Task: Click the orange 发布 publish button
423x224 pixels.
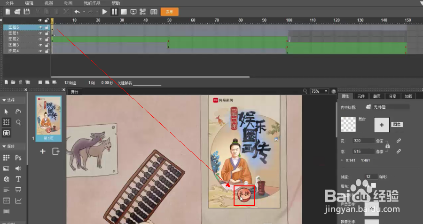Action: (x=169, y=12)
